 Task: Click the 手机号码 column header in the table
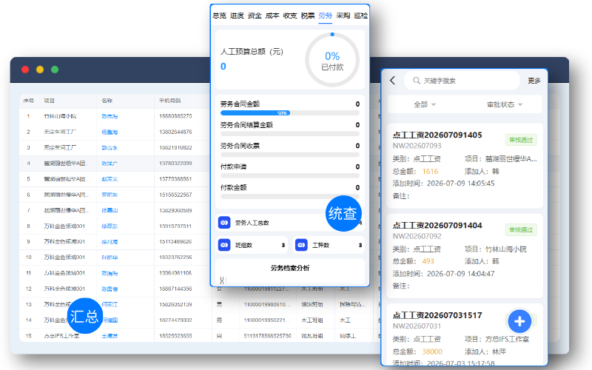(169, 101)
